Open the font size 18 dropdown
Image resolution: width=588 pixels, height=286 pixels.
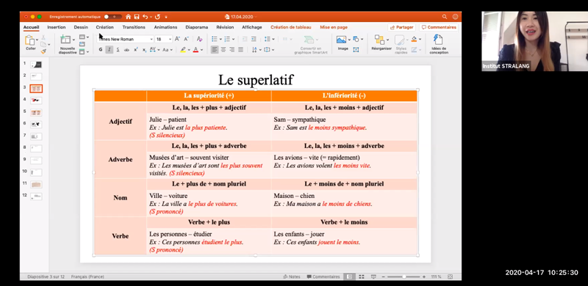(x=164, y=39)
